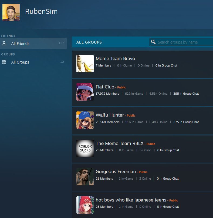This screenshot has width=213, height=218.
Task: Open hot boys who like japanese teens group
Action: 131,200
